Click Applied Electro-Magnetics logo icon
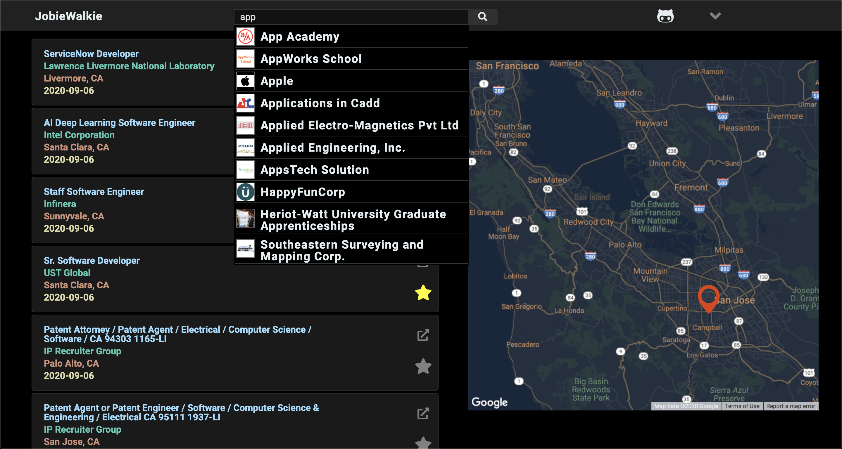Image resolution: width=842 pixels, height=449 pixels. [x=246, y=125]
